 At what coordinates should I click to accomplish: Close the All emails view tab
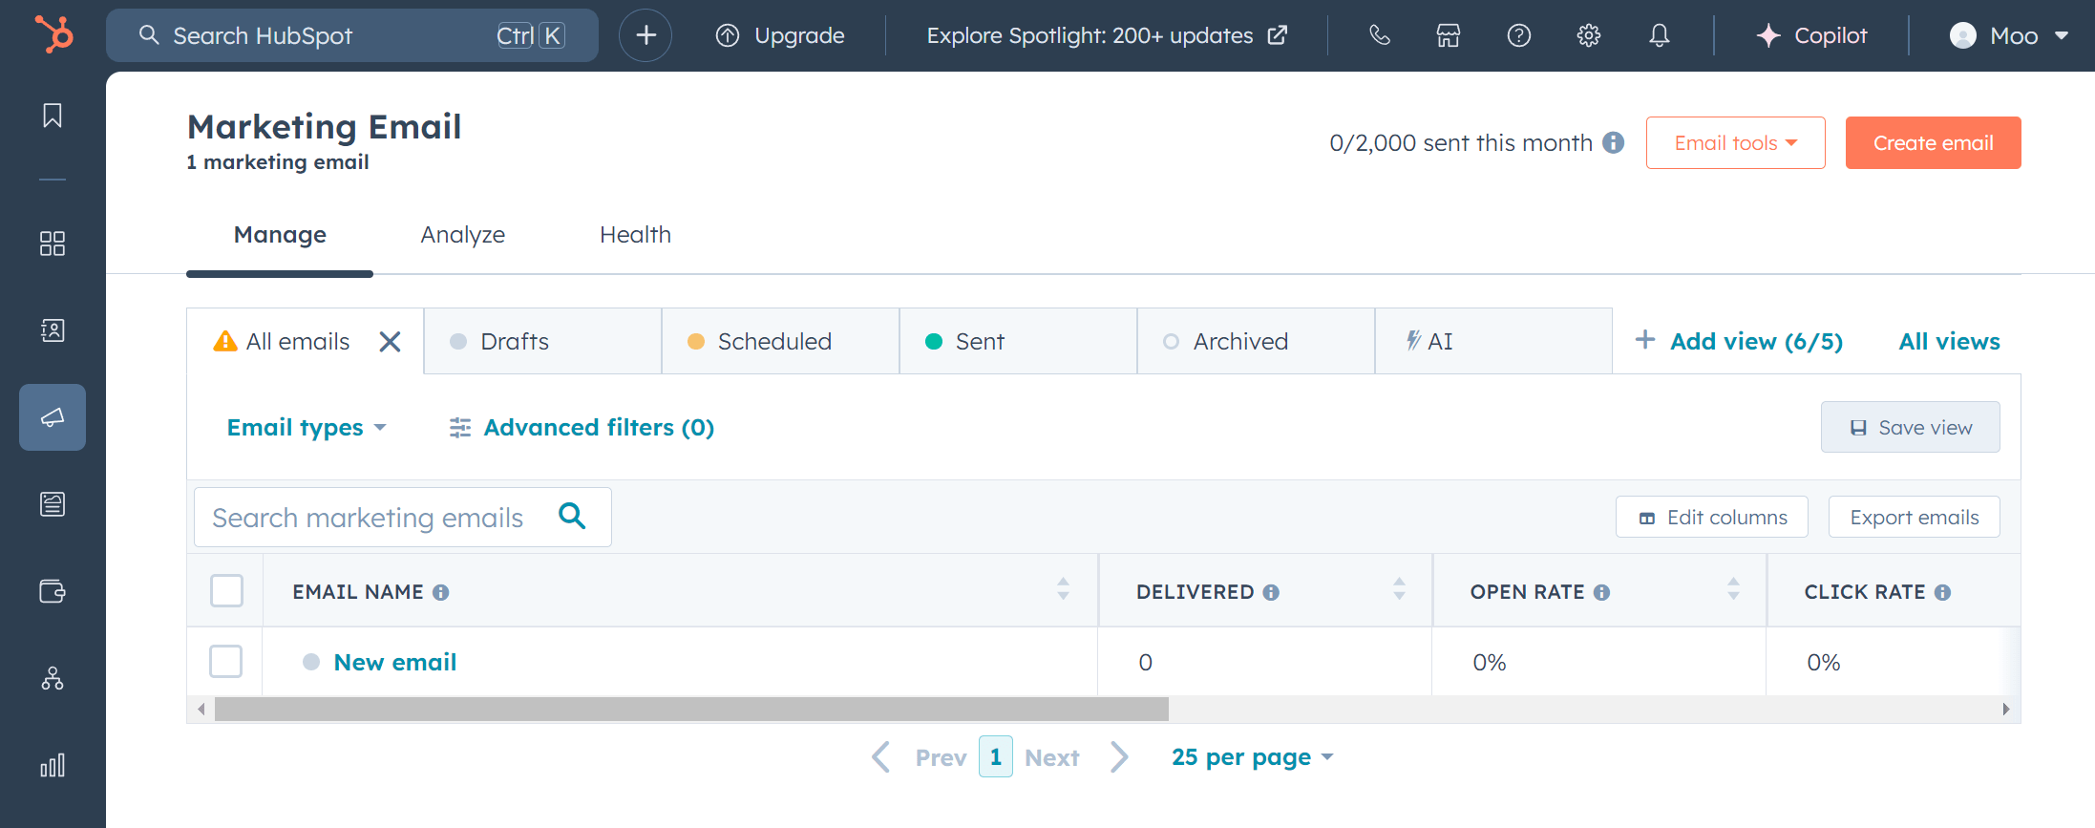(390, 341)
